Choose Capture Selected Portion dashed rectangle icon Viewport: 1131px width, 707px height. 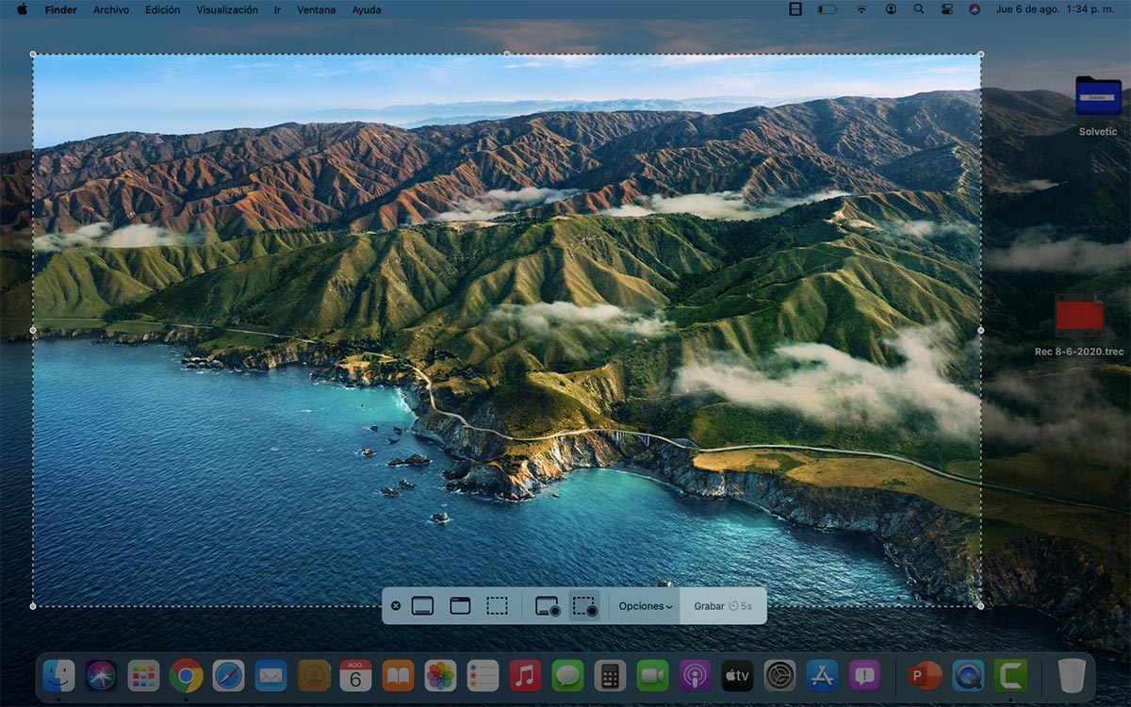(x=497, y=606)
